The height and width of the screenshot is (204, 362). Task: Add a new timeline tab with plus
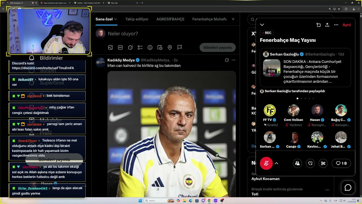pos(233,19)
